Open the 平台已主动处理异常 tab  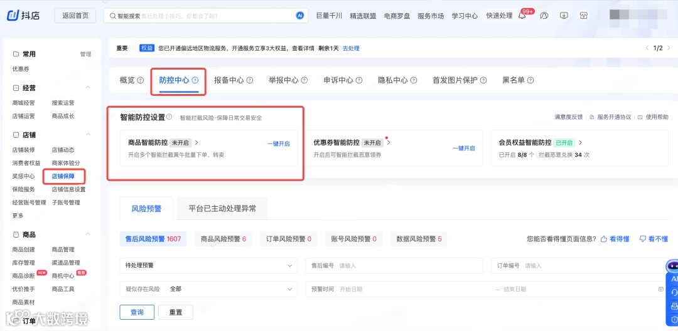click(222, 209)
